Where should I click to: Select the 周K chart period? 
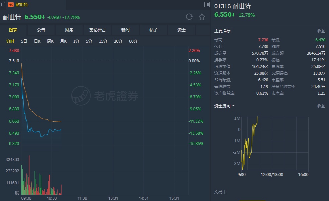(x=50, y=41)
